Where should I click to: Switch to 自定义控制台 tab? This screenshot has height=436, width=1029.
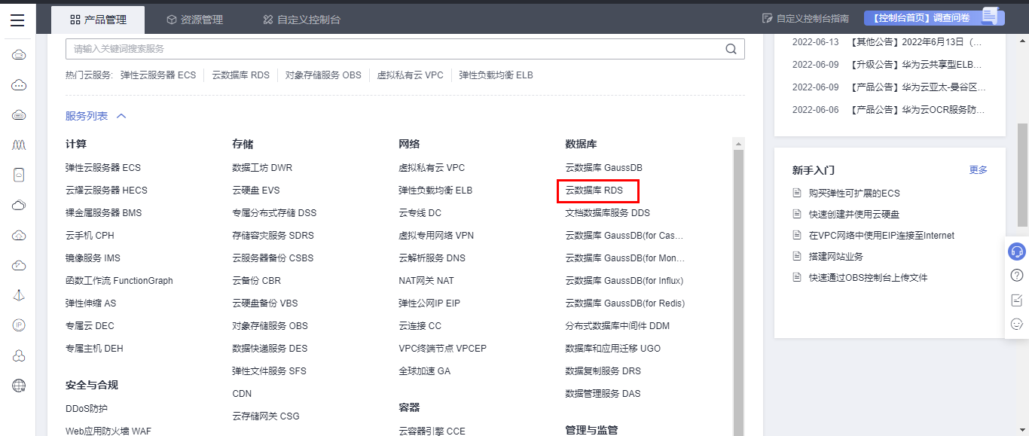tap(301, 20)
